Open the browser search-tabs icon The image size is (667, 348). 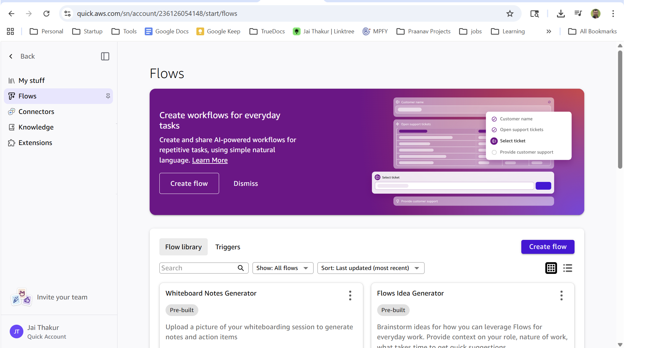point(535,14)
